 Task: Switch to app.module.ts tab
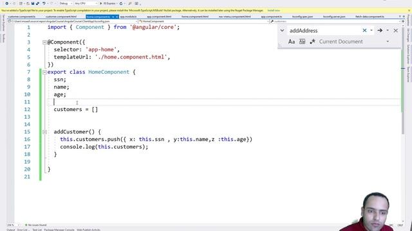click(129, 17)
